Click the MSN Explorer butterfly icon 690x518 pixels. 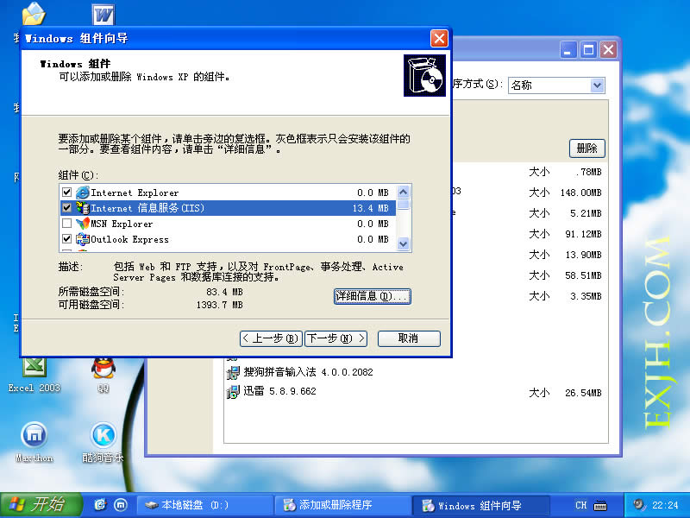(82, 224)
